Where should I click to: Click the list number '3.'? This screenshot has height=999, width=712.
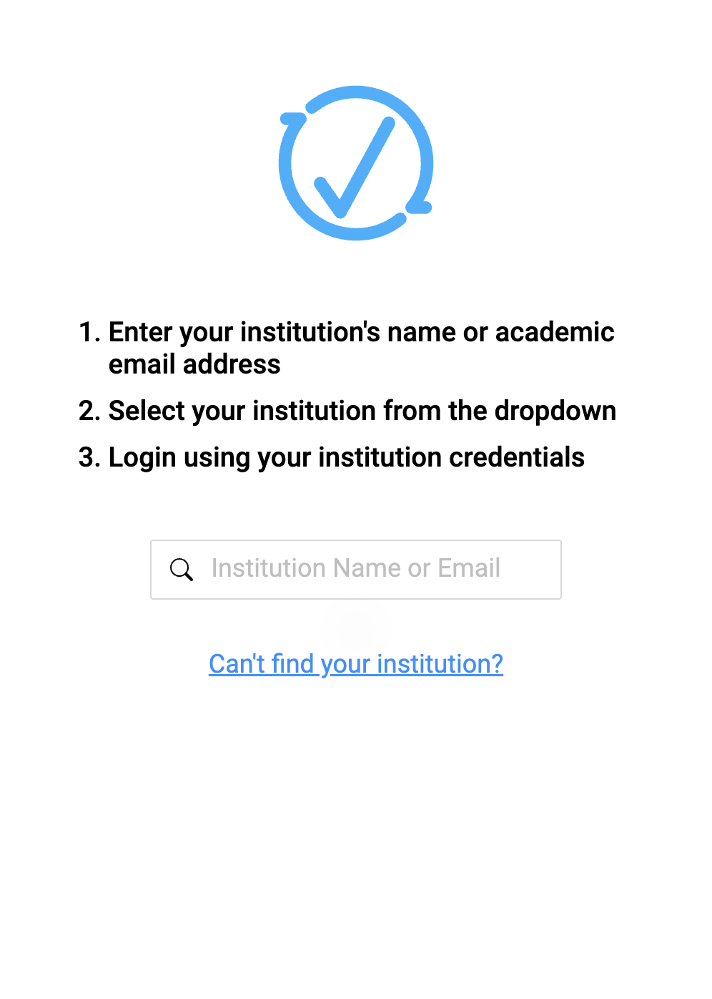[x=89, y=457]
